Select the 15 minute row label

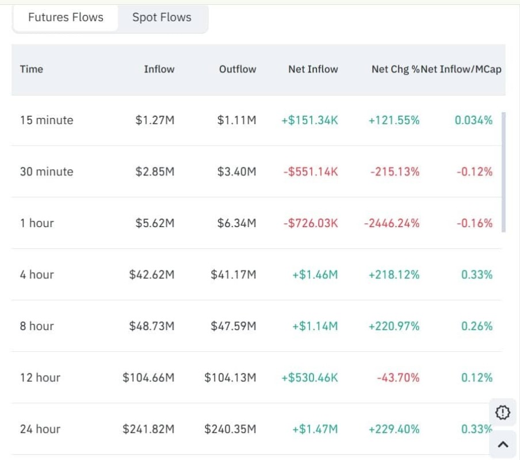coord(47,120)
